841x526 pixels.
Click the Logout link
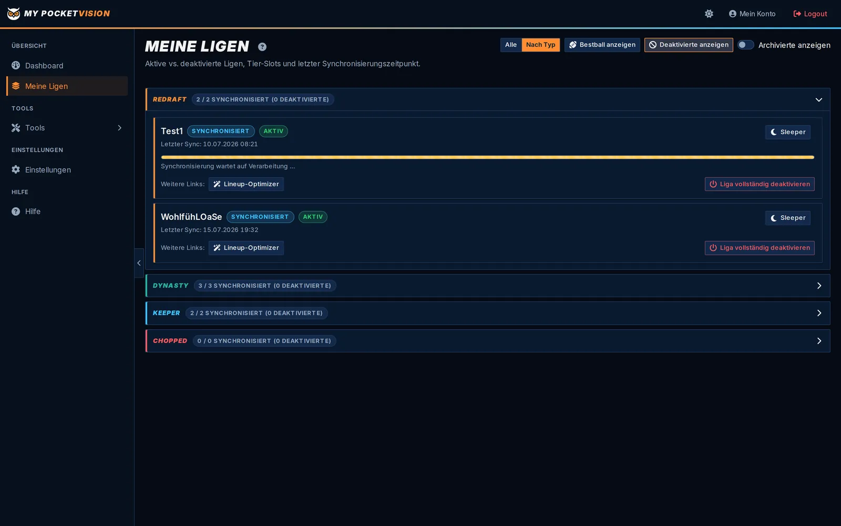(x=810, y=14)
